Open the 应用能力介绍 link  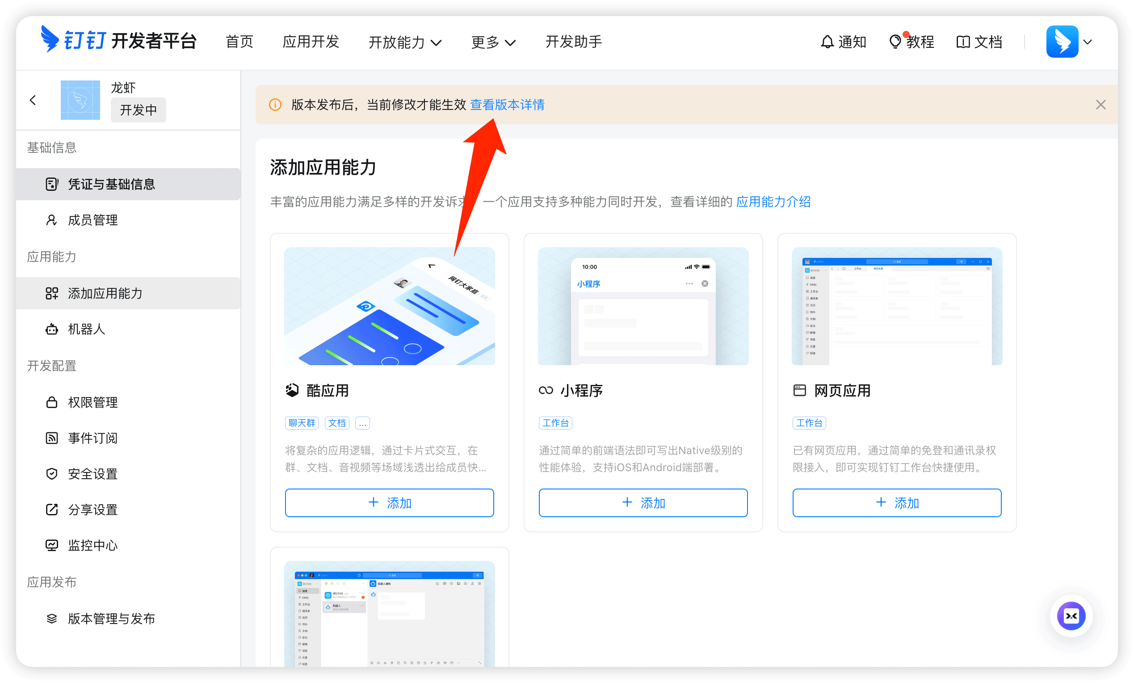773,202
